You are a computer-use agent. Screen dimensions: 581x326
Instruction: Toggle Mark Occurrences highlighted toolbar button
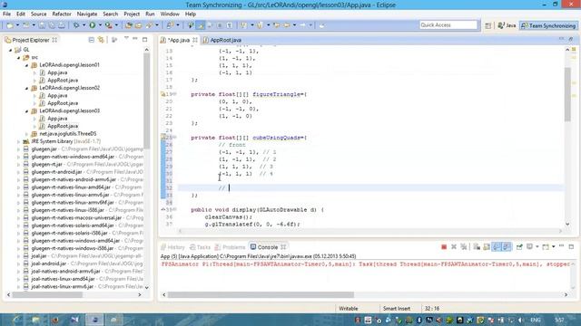[x=200, y=25]
